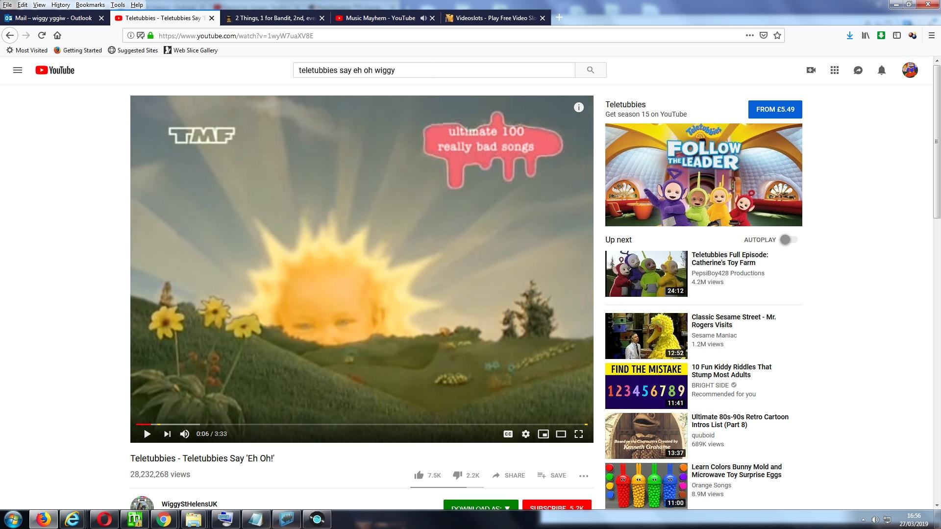Image resolution: width=941 pixels, height=529 pixels.
Task: Toggle the Firefox sidebar
Action: 897,35
